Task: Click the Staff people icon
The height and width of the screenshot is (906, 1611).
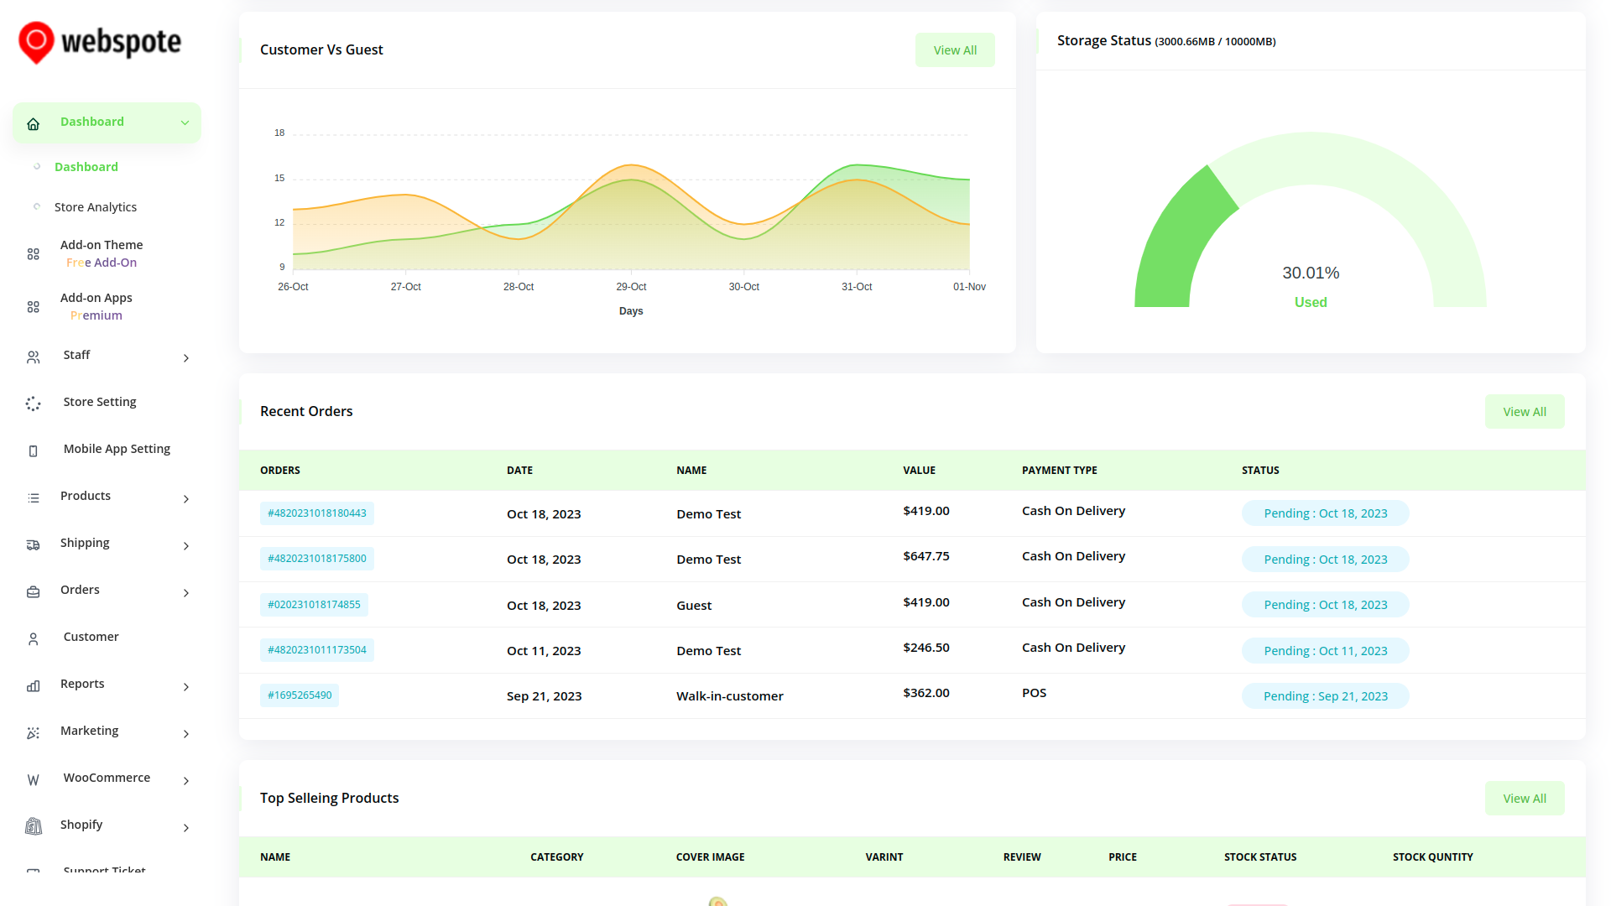Action: click(34, 357)
